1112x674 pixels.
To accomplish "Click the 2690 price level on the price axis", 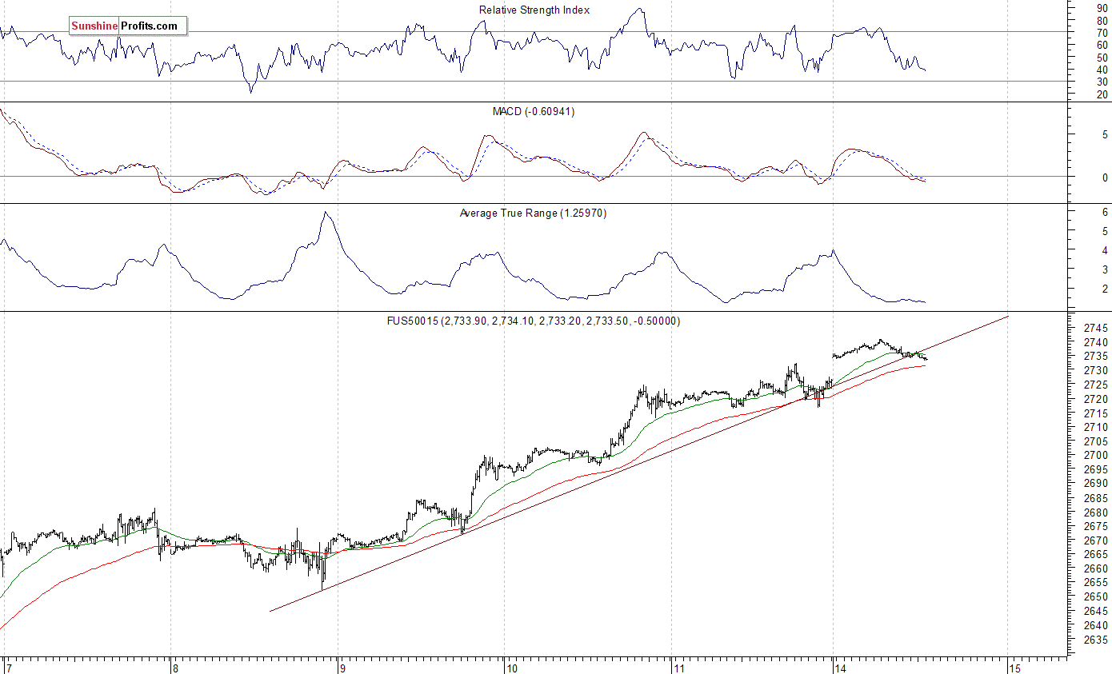I will (x=1097, y=485).
